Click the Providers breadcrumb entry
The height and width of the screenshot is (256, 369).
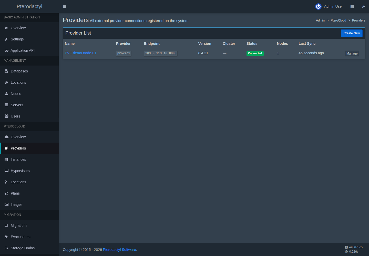(x=358, y=20)
